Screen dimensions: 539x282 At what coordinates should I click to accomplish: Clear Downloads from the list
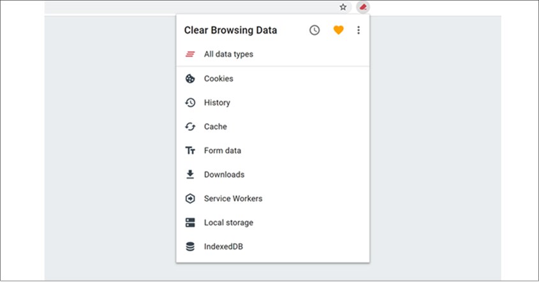(x=224, y=174)
